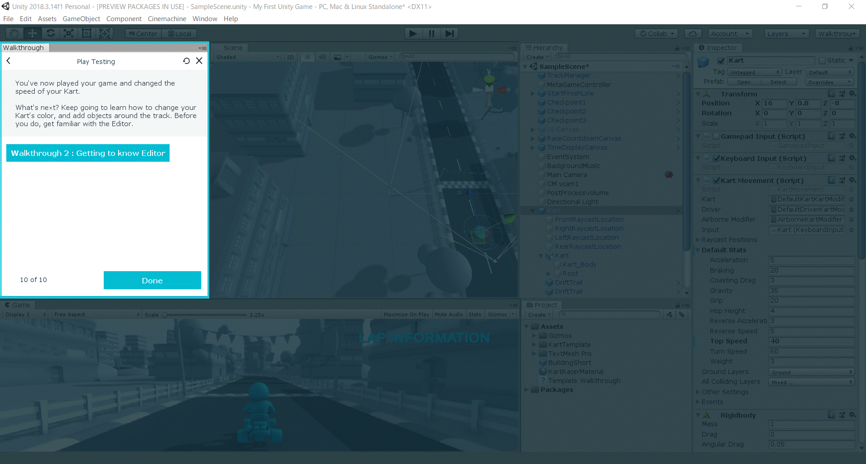Viewport: 866px width, 464px height.
Task: Open the GameObject menu
Action: click(x=81, y=19)
